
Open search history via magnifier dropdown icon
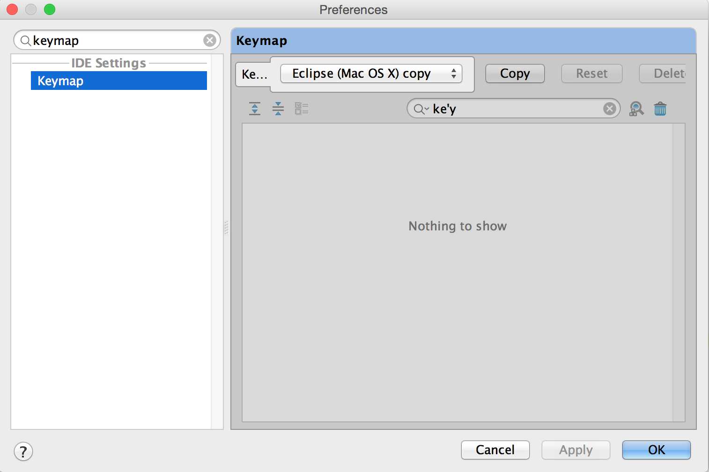point(421,109)
